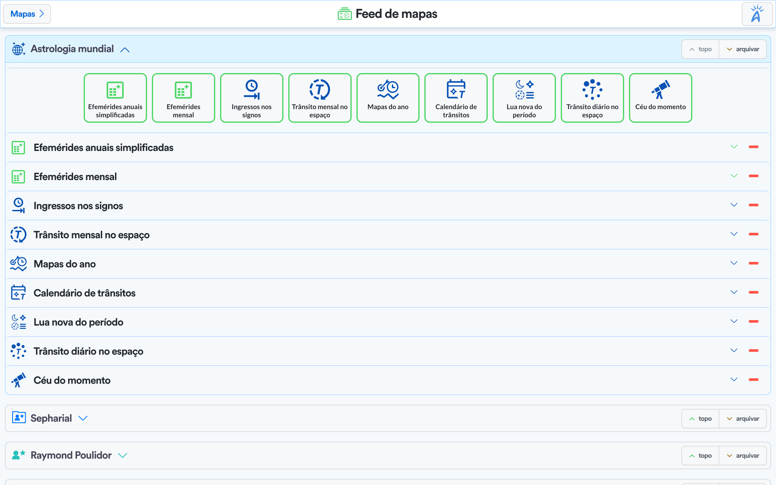
Task: Open the Mapas breadcrumb menu
Action: (x=27, y=14)
